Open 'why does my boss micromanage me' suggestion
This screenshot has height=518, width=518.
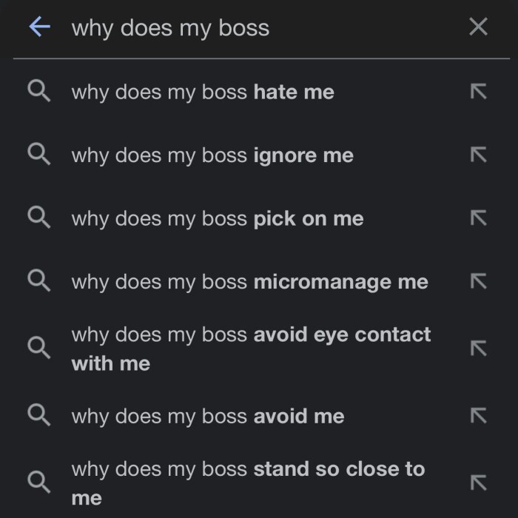click(x=249, y=282)
